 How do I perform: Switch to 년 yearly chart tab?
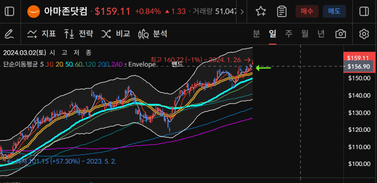click(x=321, y=34)
